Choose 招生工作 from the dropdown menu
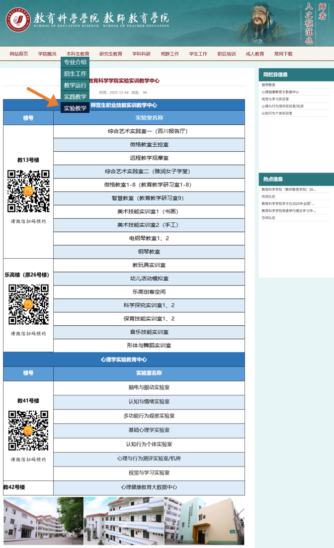This screenshot has width=334, height=548. pos(75,74)
